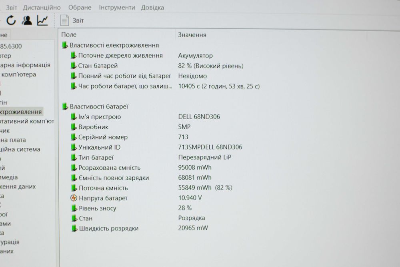Click the Значення column header
This screenshot has height=267, width=400.
(x=192, y=35)
